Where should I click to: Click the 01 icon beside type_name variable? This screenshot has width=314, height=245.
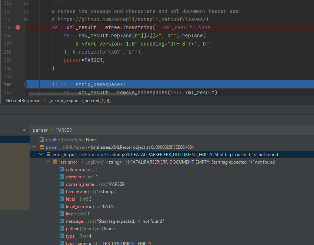[61, 243]
